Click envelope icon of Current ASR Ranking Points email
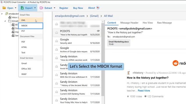Viewport: 186px width, 104px height. (57, 92)
